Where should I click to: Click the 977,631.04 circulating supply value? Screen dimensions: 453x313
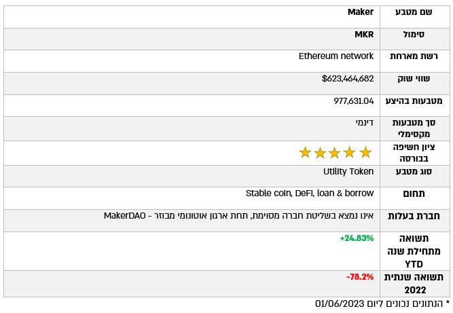(x=353, y=101)
